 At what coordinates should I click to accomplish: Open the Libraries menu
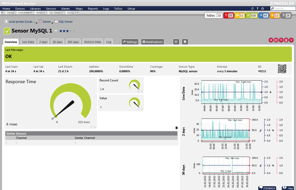pos(35,9)
